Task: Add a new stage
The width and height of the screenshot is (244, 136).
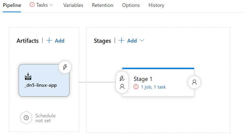Action: pos(128,41)
